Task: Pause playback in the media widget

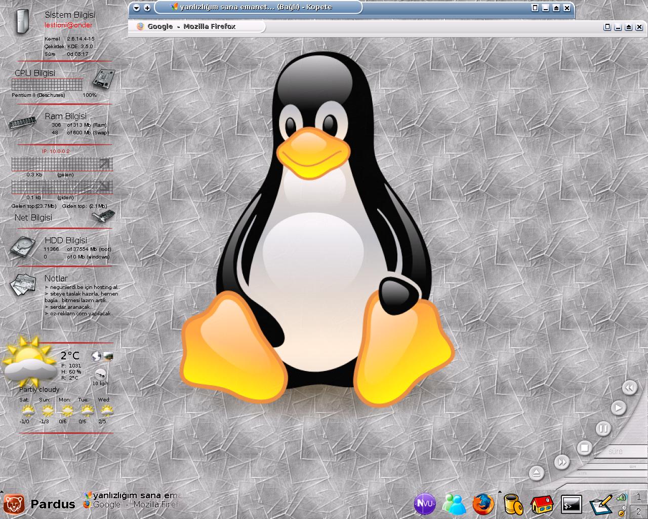Action: tap(603, 429)
